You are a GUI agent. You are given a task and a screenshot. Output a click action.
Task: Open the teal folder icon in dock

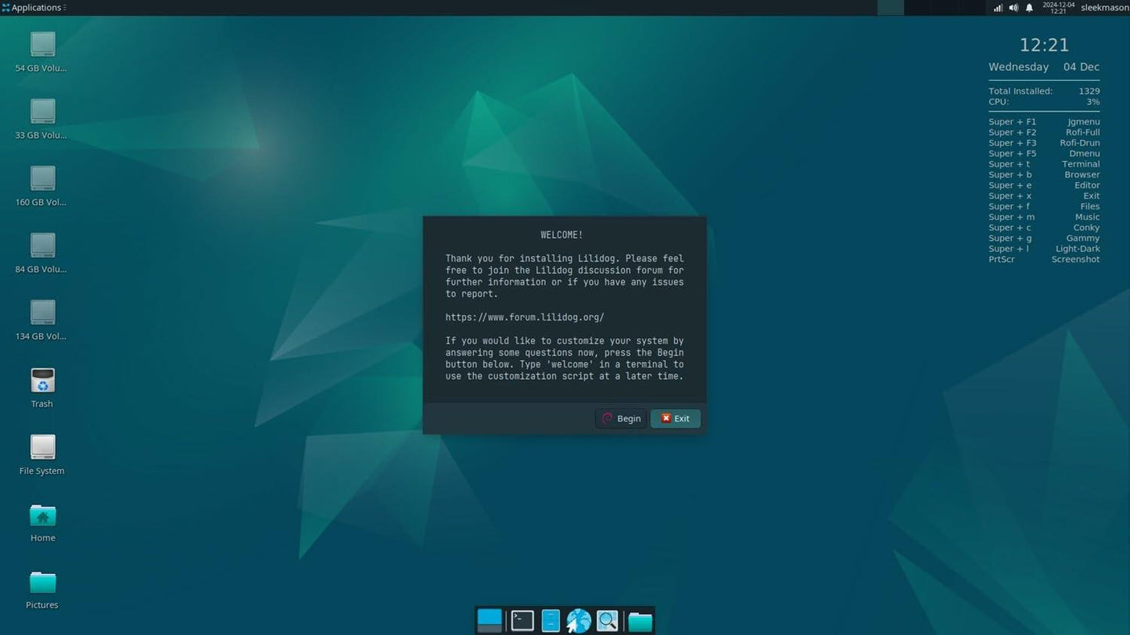coord(640,621)
